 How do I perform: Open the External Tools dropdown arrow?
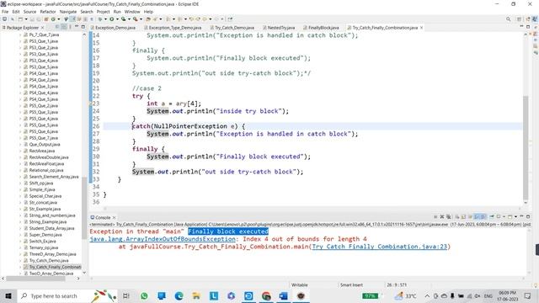pyautogui.click(x=141, y=19)
